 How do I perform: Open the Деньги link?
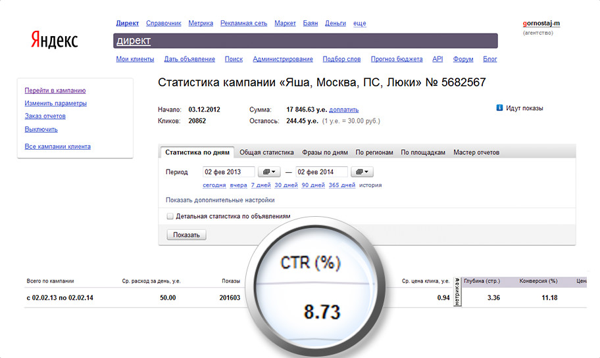point(336,23)
